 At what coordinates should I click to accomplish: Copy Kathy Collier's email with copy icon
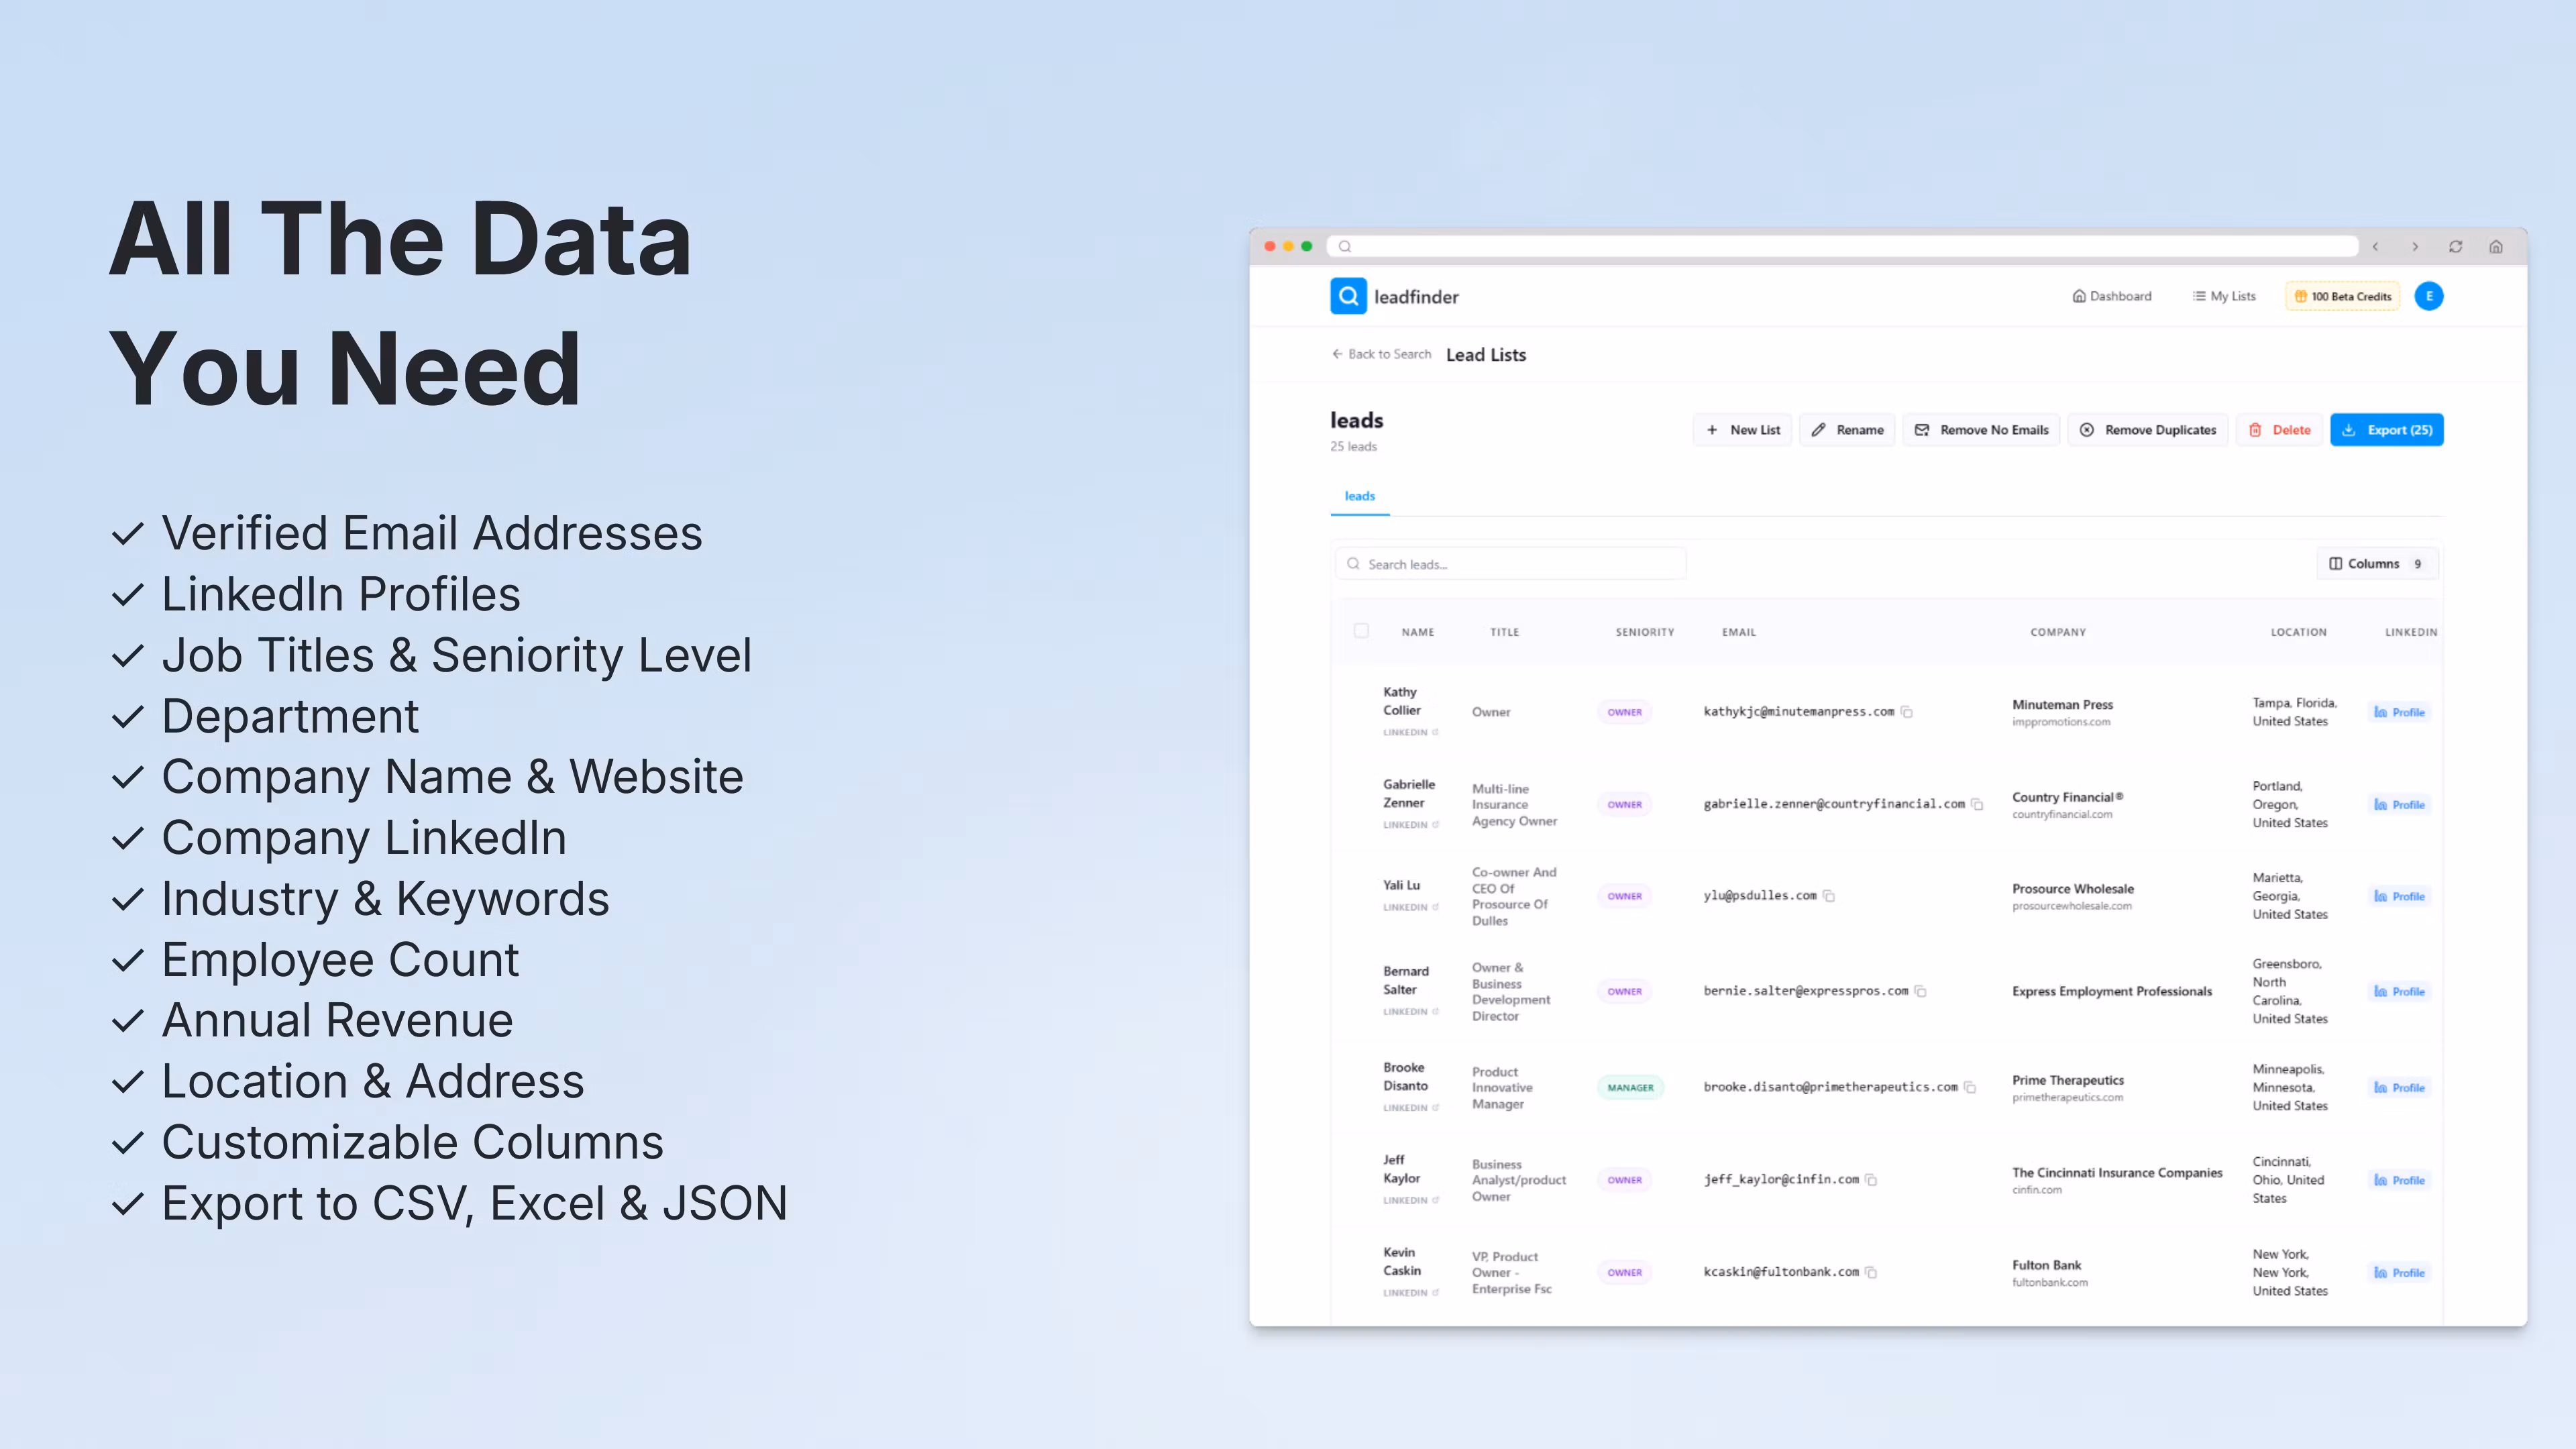coord(1907,712)
